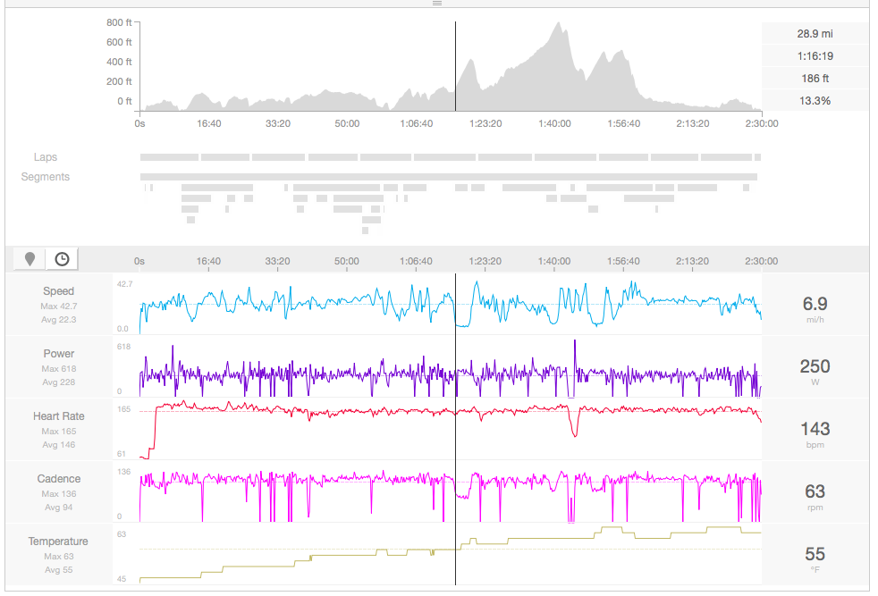Click the 13.3% grade readout
The image size is (878, 596).
(x=815, y=101)
